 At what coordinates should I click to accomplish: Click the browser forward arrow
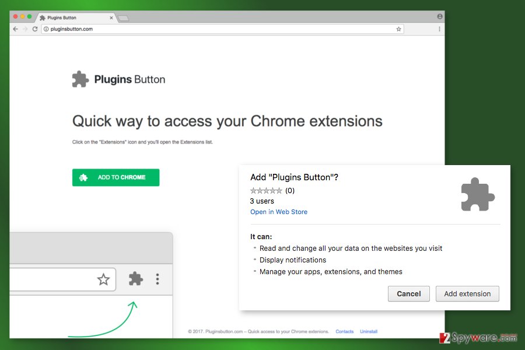click(25, 29)
